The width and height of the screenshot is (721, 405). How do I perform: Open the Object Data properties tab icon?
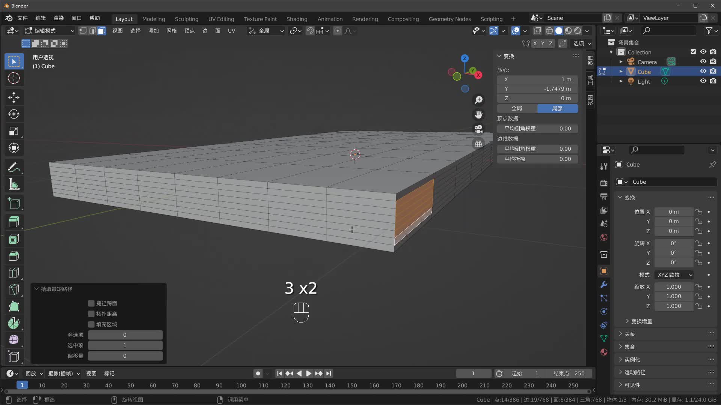pyautogui.click(x=604, y=339)
